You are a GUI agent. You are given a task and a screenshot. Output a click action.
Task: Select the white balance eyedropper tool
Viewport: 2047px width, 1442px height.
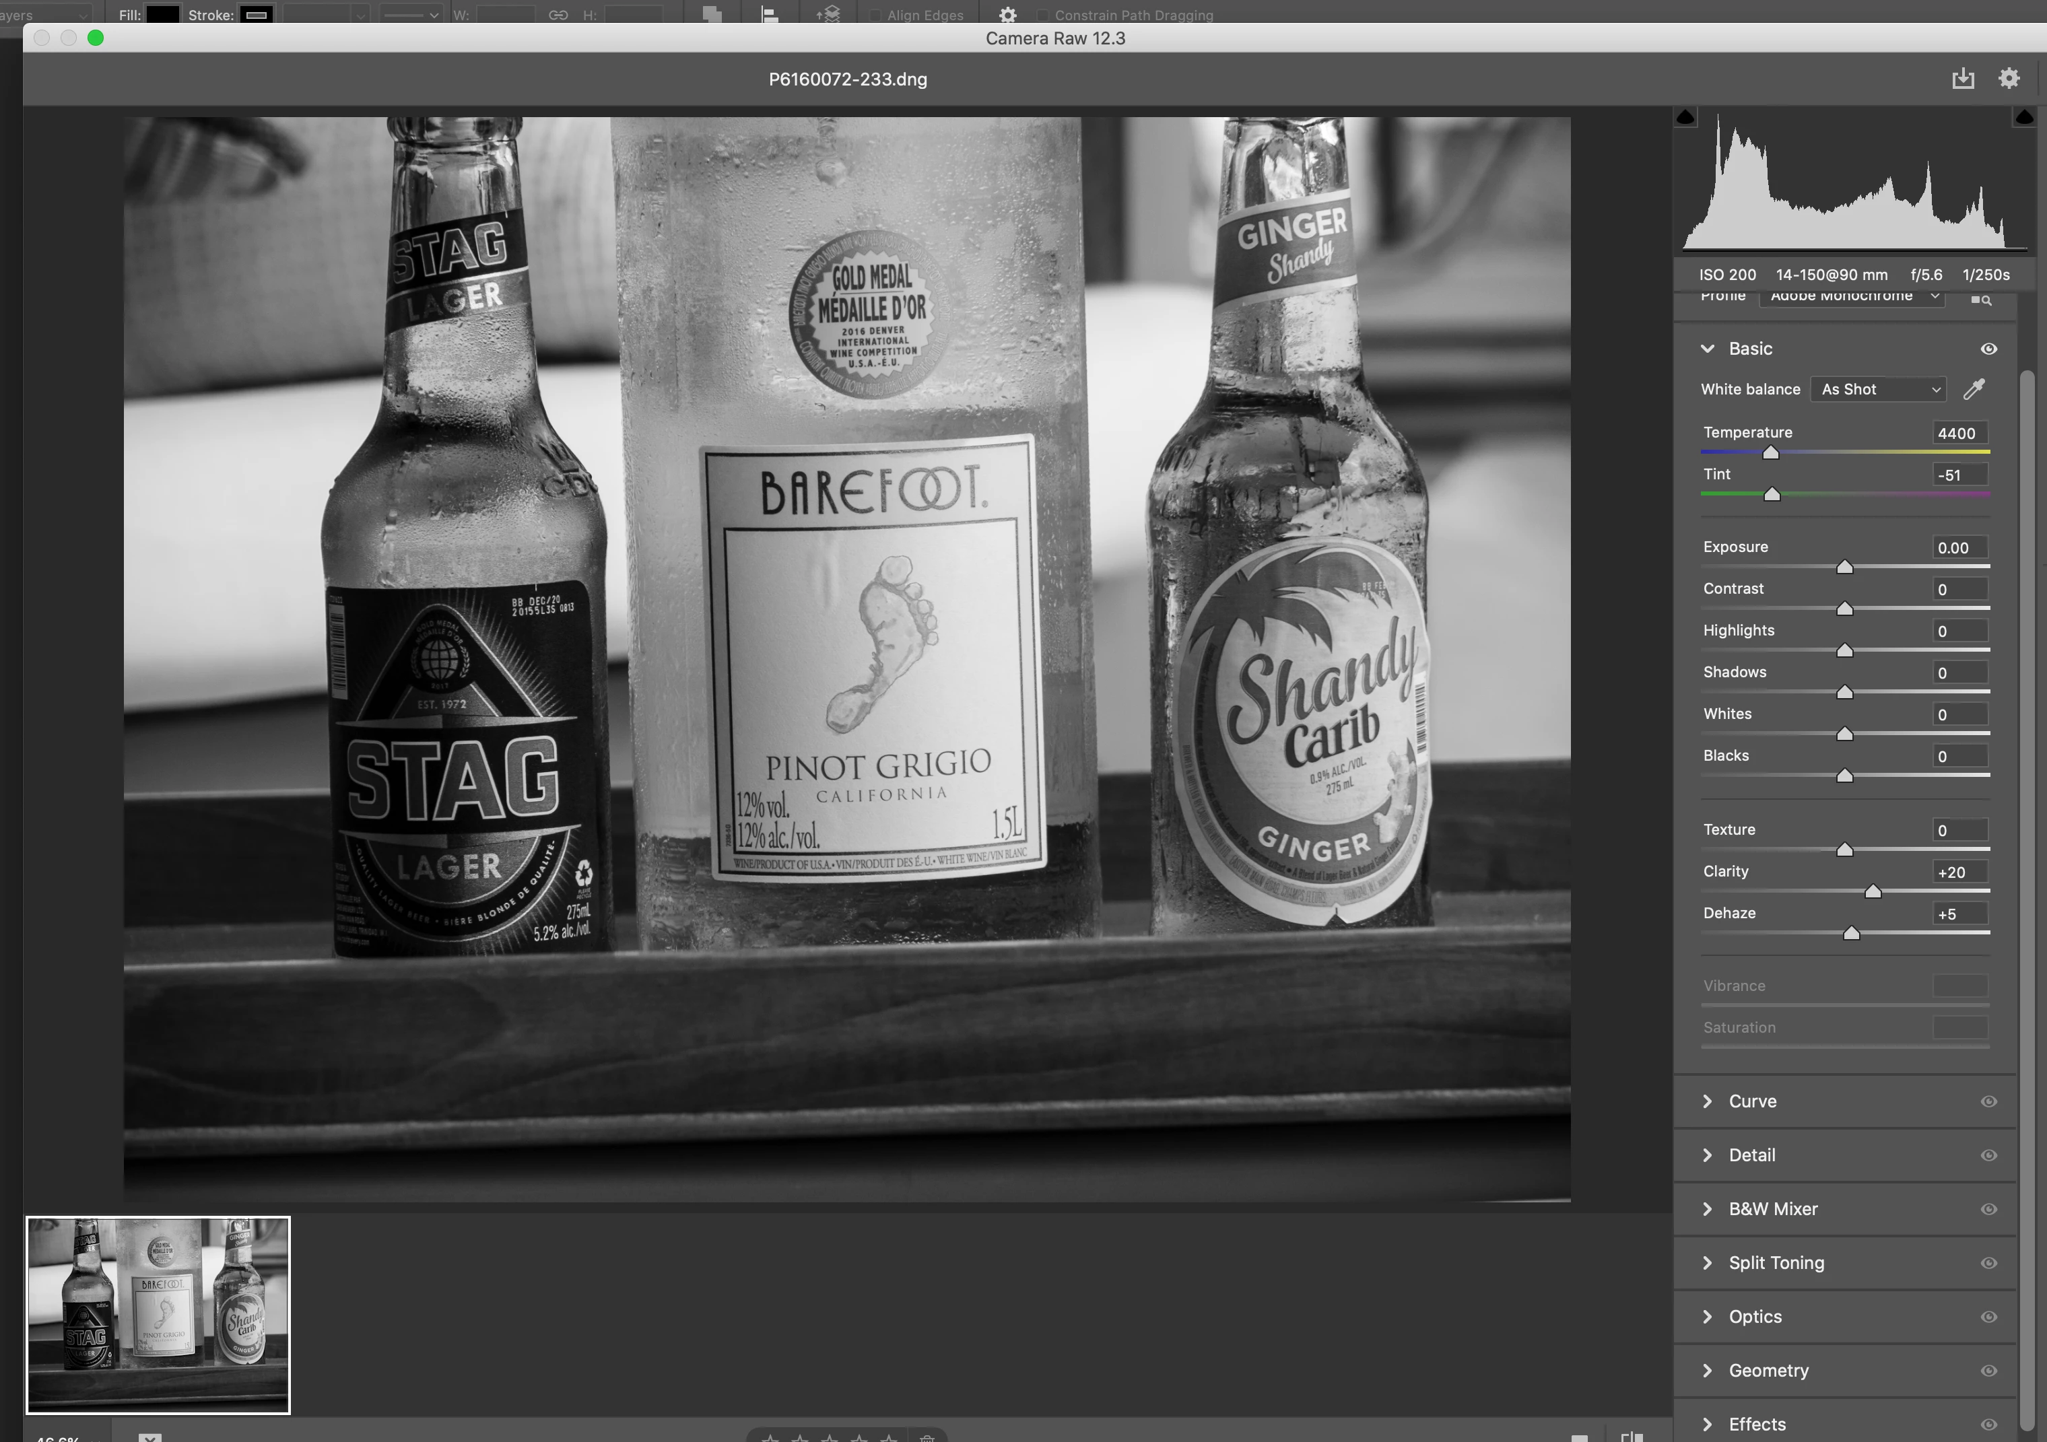click(1974, 388)
